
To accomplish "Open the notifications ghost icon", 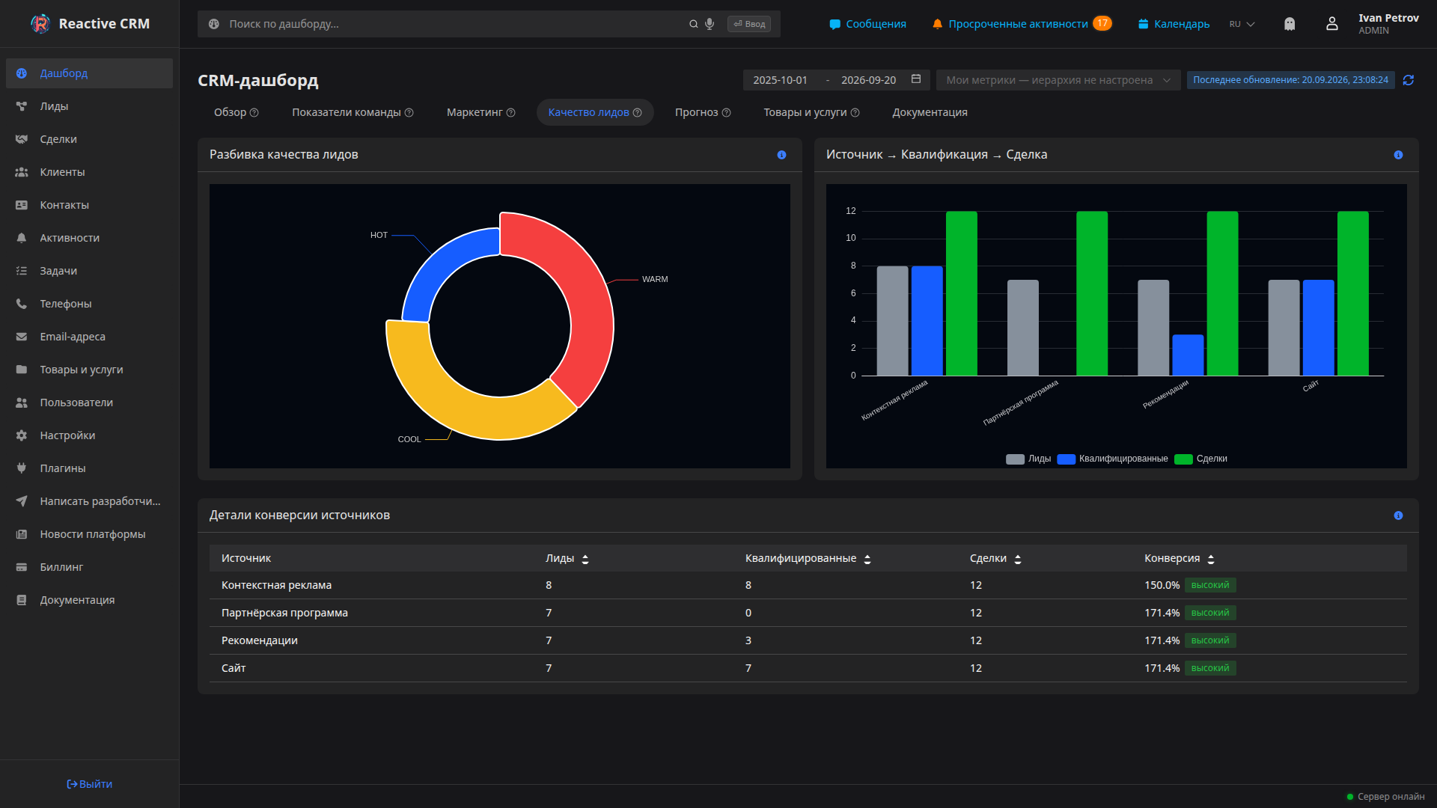I will (1290, 24).
